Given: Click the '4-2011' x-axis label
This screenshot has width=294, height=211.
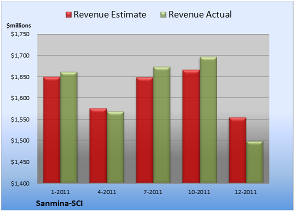Looking at the screenshot, I should [107, 192].
